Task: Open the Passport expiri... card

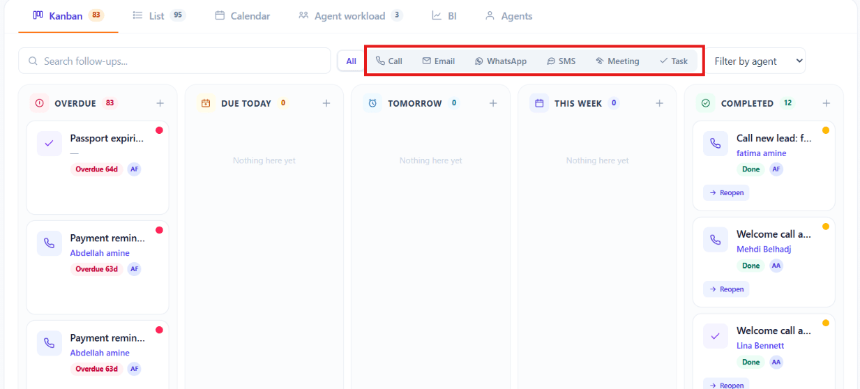Action: tap(98, 167)
